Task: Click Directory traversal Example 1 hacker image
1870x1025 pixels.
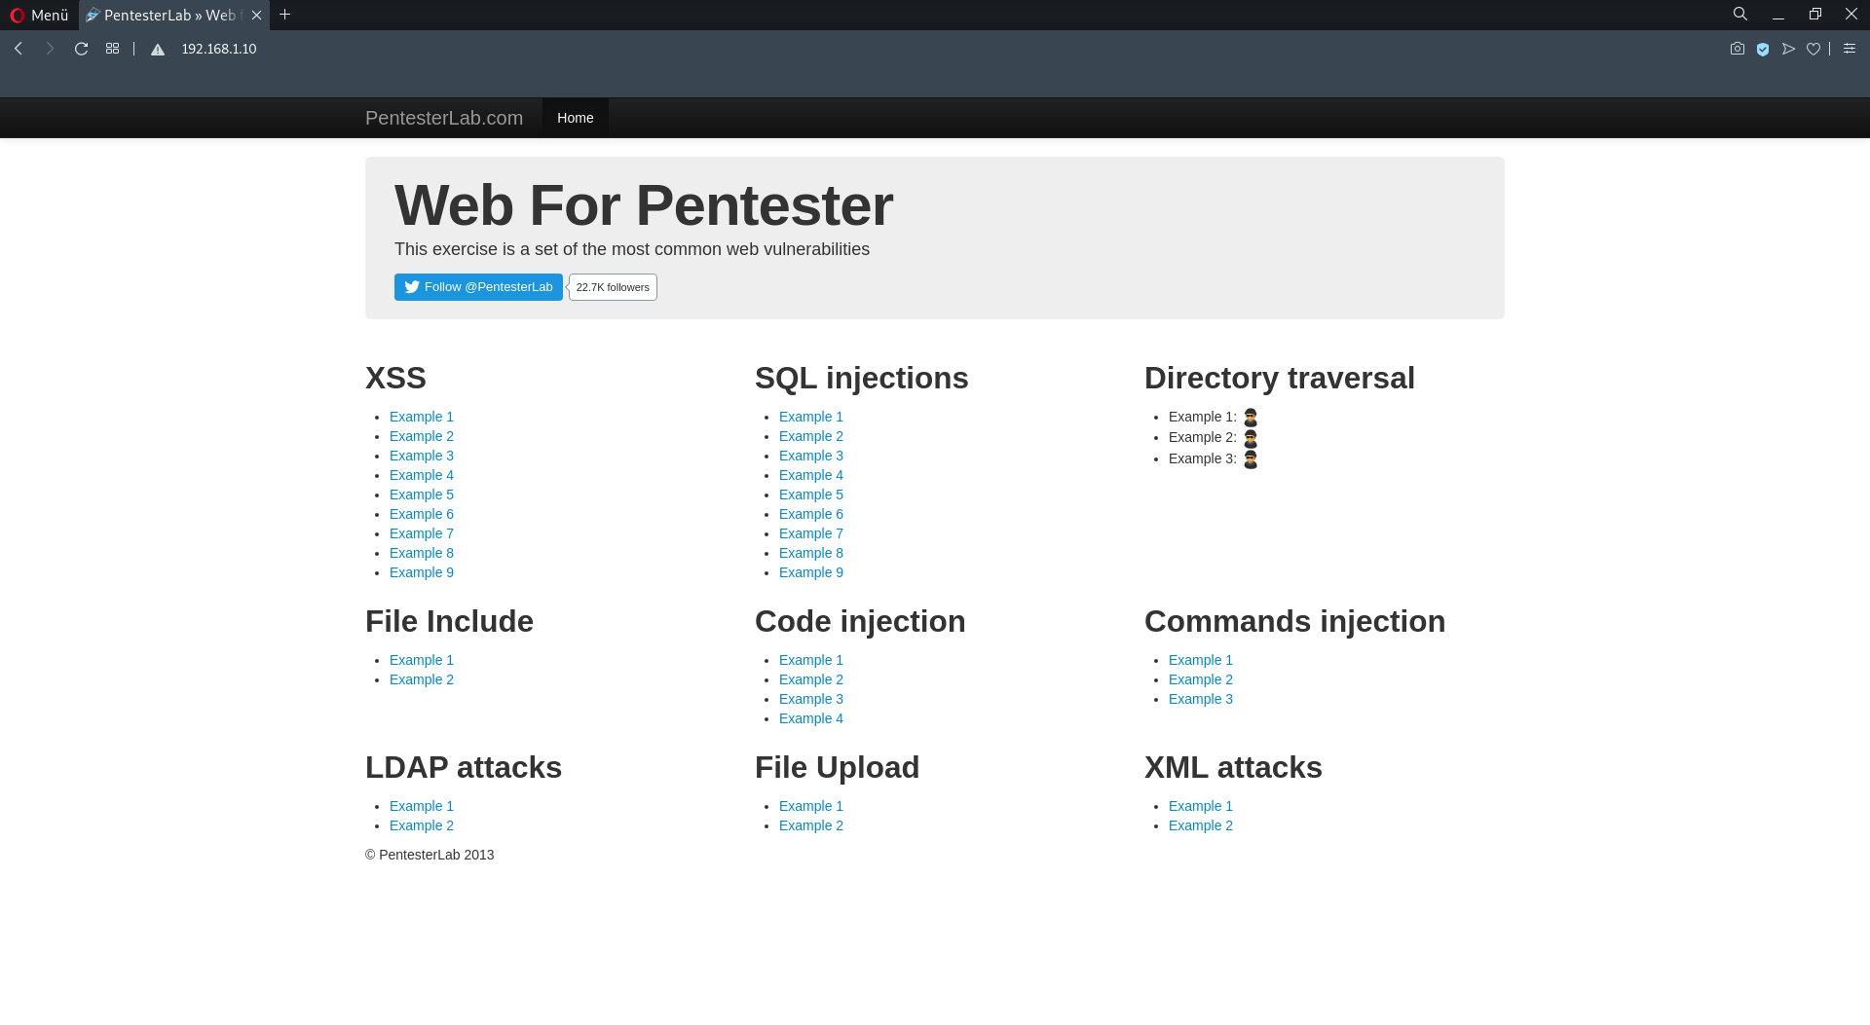Action: click(x=1251, y=418)
